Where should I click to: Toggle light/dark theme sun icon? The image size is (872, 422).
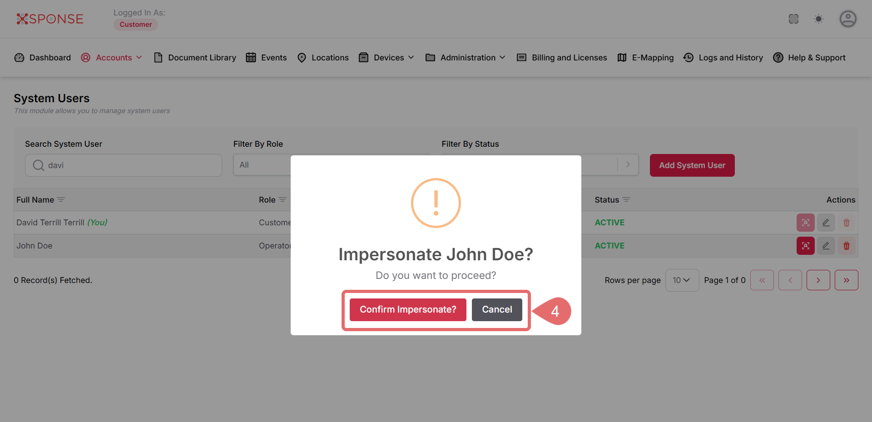coord(818,19)
